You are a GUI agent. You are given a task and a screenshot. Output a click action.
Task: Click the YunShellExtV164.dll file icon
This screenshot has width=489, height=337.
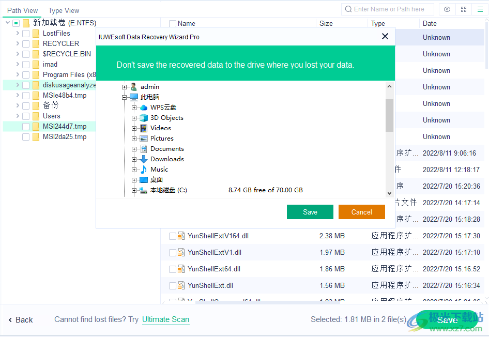coord(181,236)
